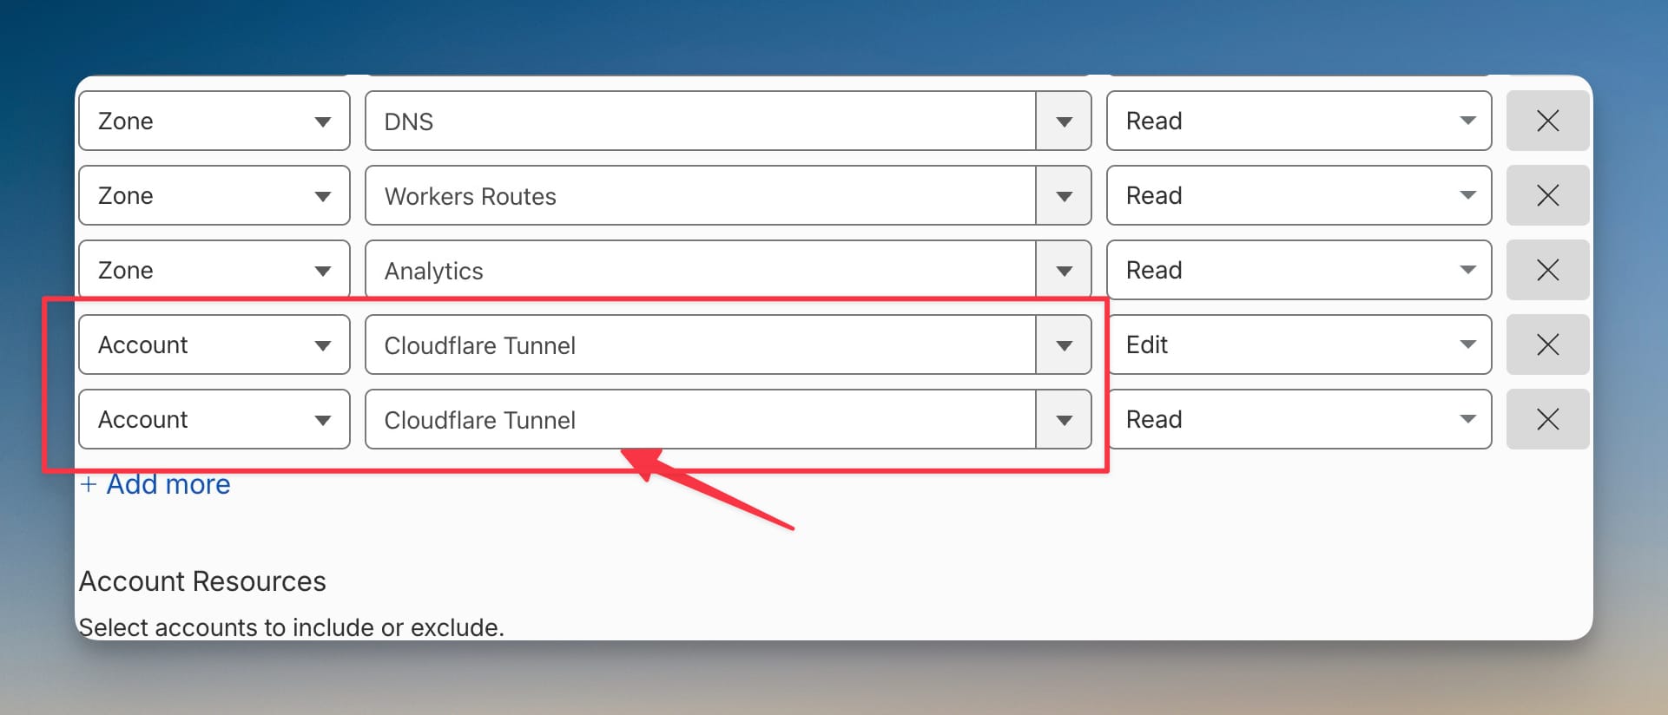1668x715 pixels.
Task: Expand the arrow of the Analytics combo box
Action: click(x=1064, y=270)
